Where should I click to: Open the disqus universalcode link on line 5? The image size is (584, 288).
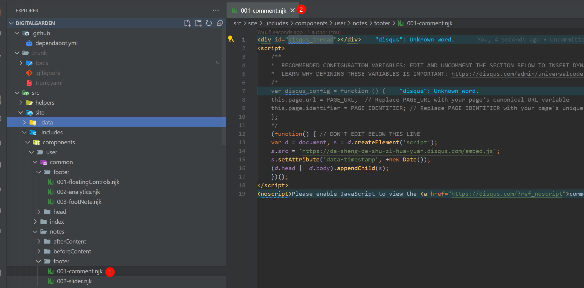[517, 74]
